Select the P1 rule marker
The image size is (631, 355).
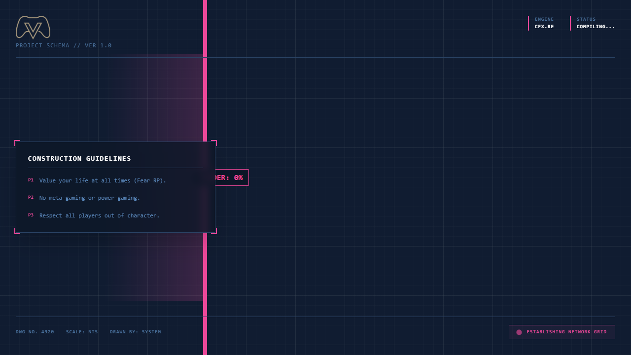[x=31, y=180]
